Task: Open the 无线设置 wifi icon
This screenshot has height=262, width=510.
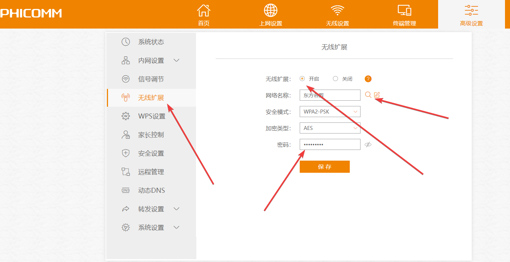Action: [x=337, y=10]
